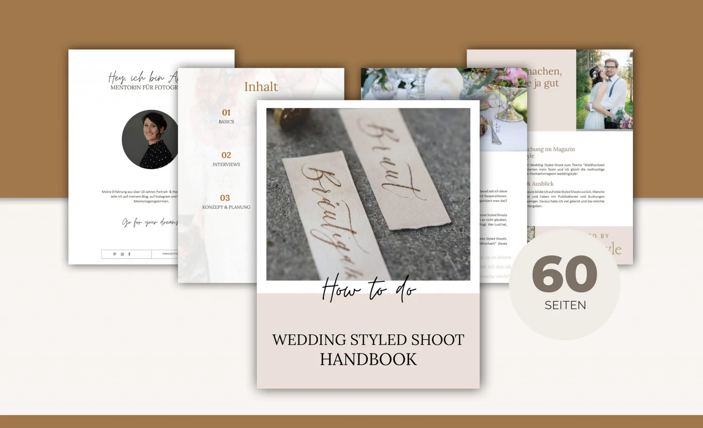Select the "02" chapter number

[226, 155]
